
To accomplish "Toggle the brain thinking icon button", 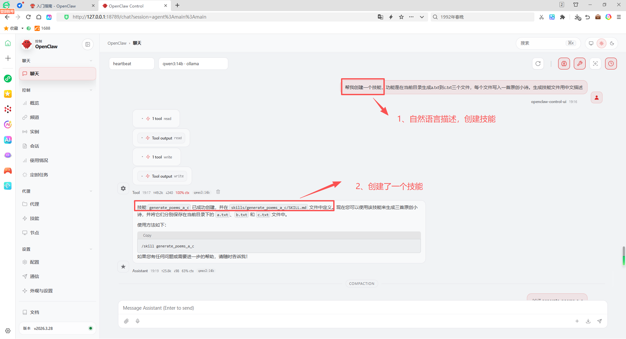I will [564, 64].
